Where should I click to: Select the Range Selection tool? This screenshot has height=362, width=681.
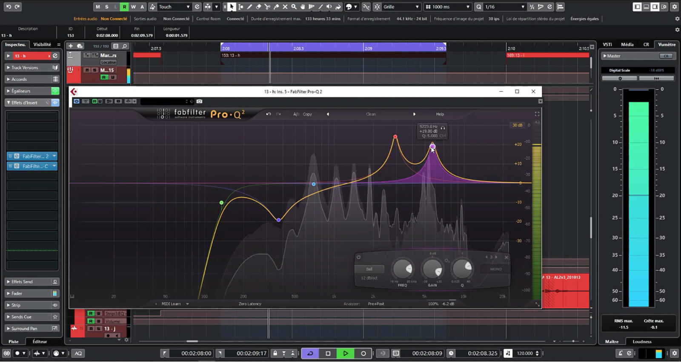click(x=241, y=7)
